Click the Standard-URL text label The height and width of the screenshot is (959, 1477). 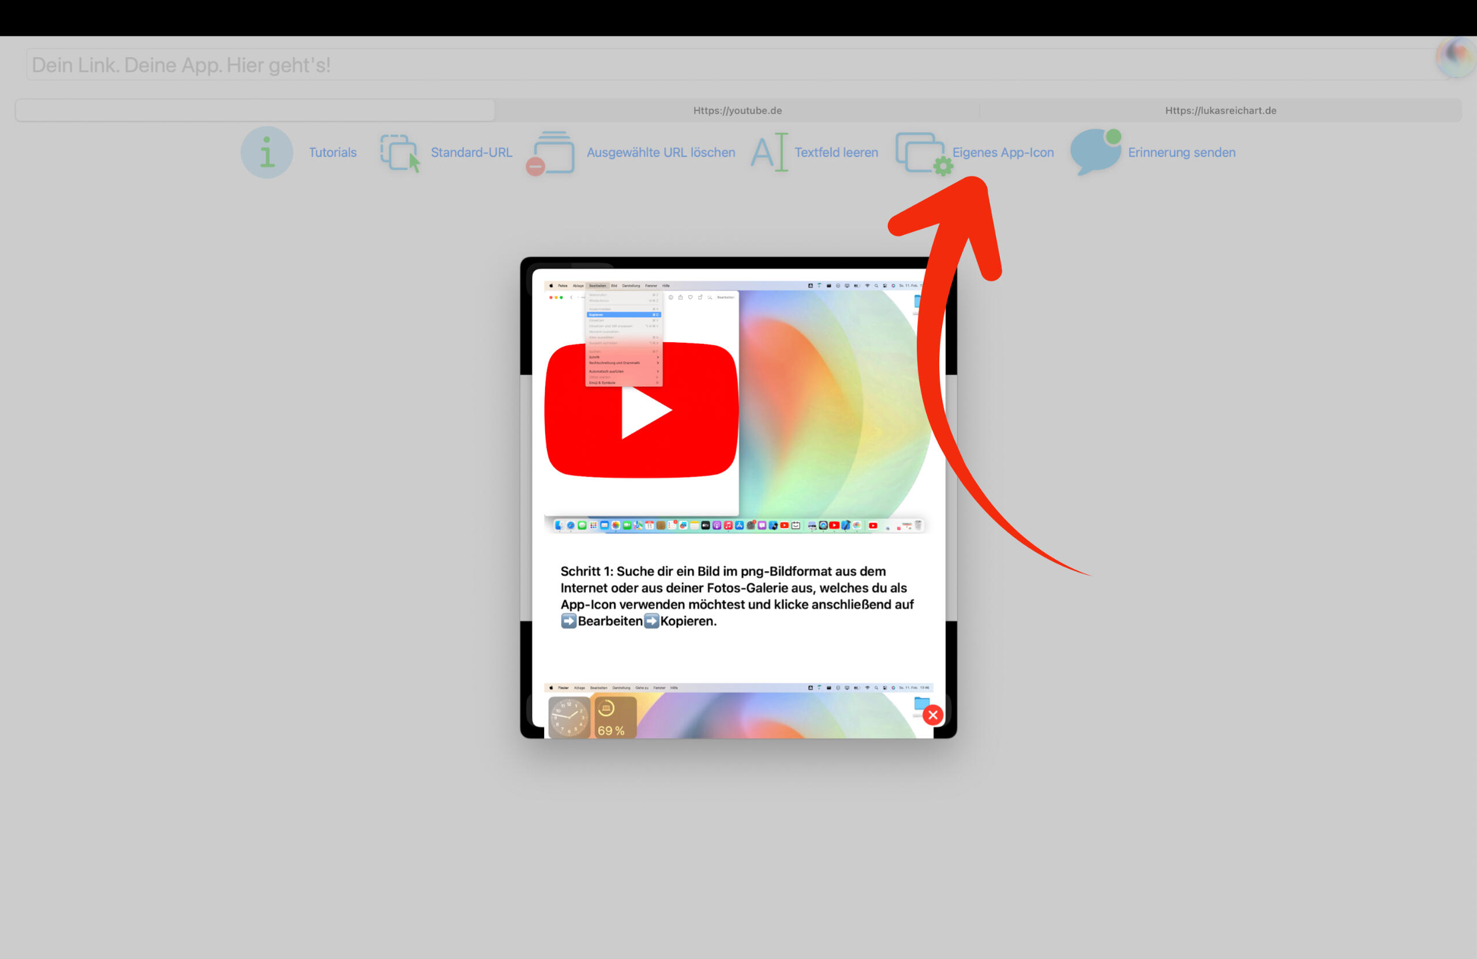[471, 153]
